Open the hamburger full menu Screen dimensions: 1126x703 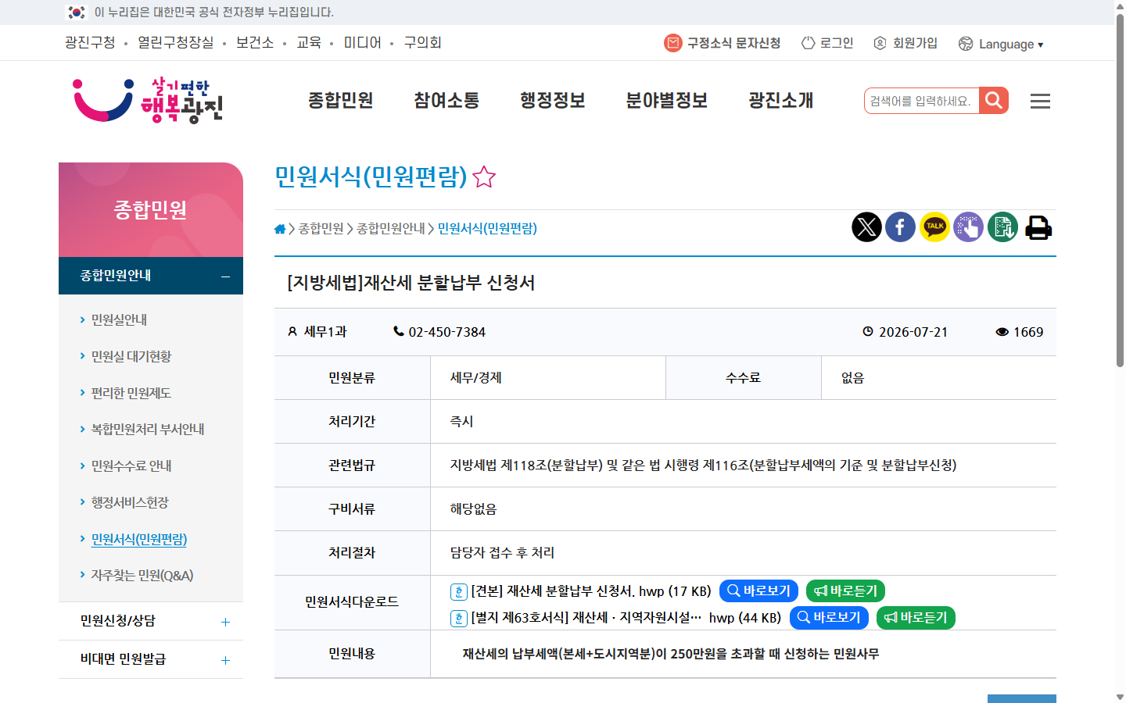pyautogui.click(x=1040, y=101)
